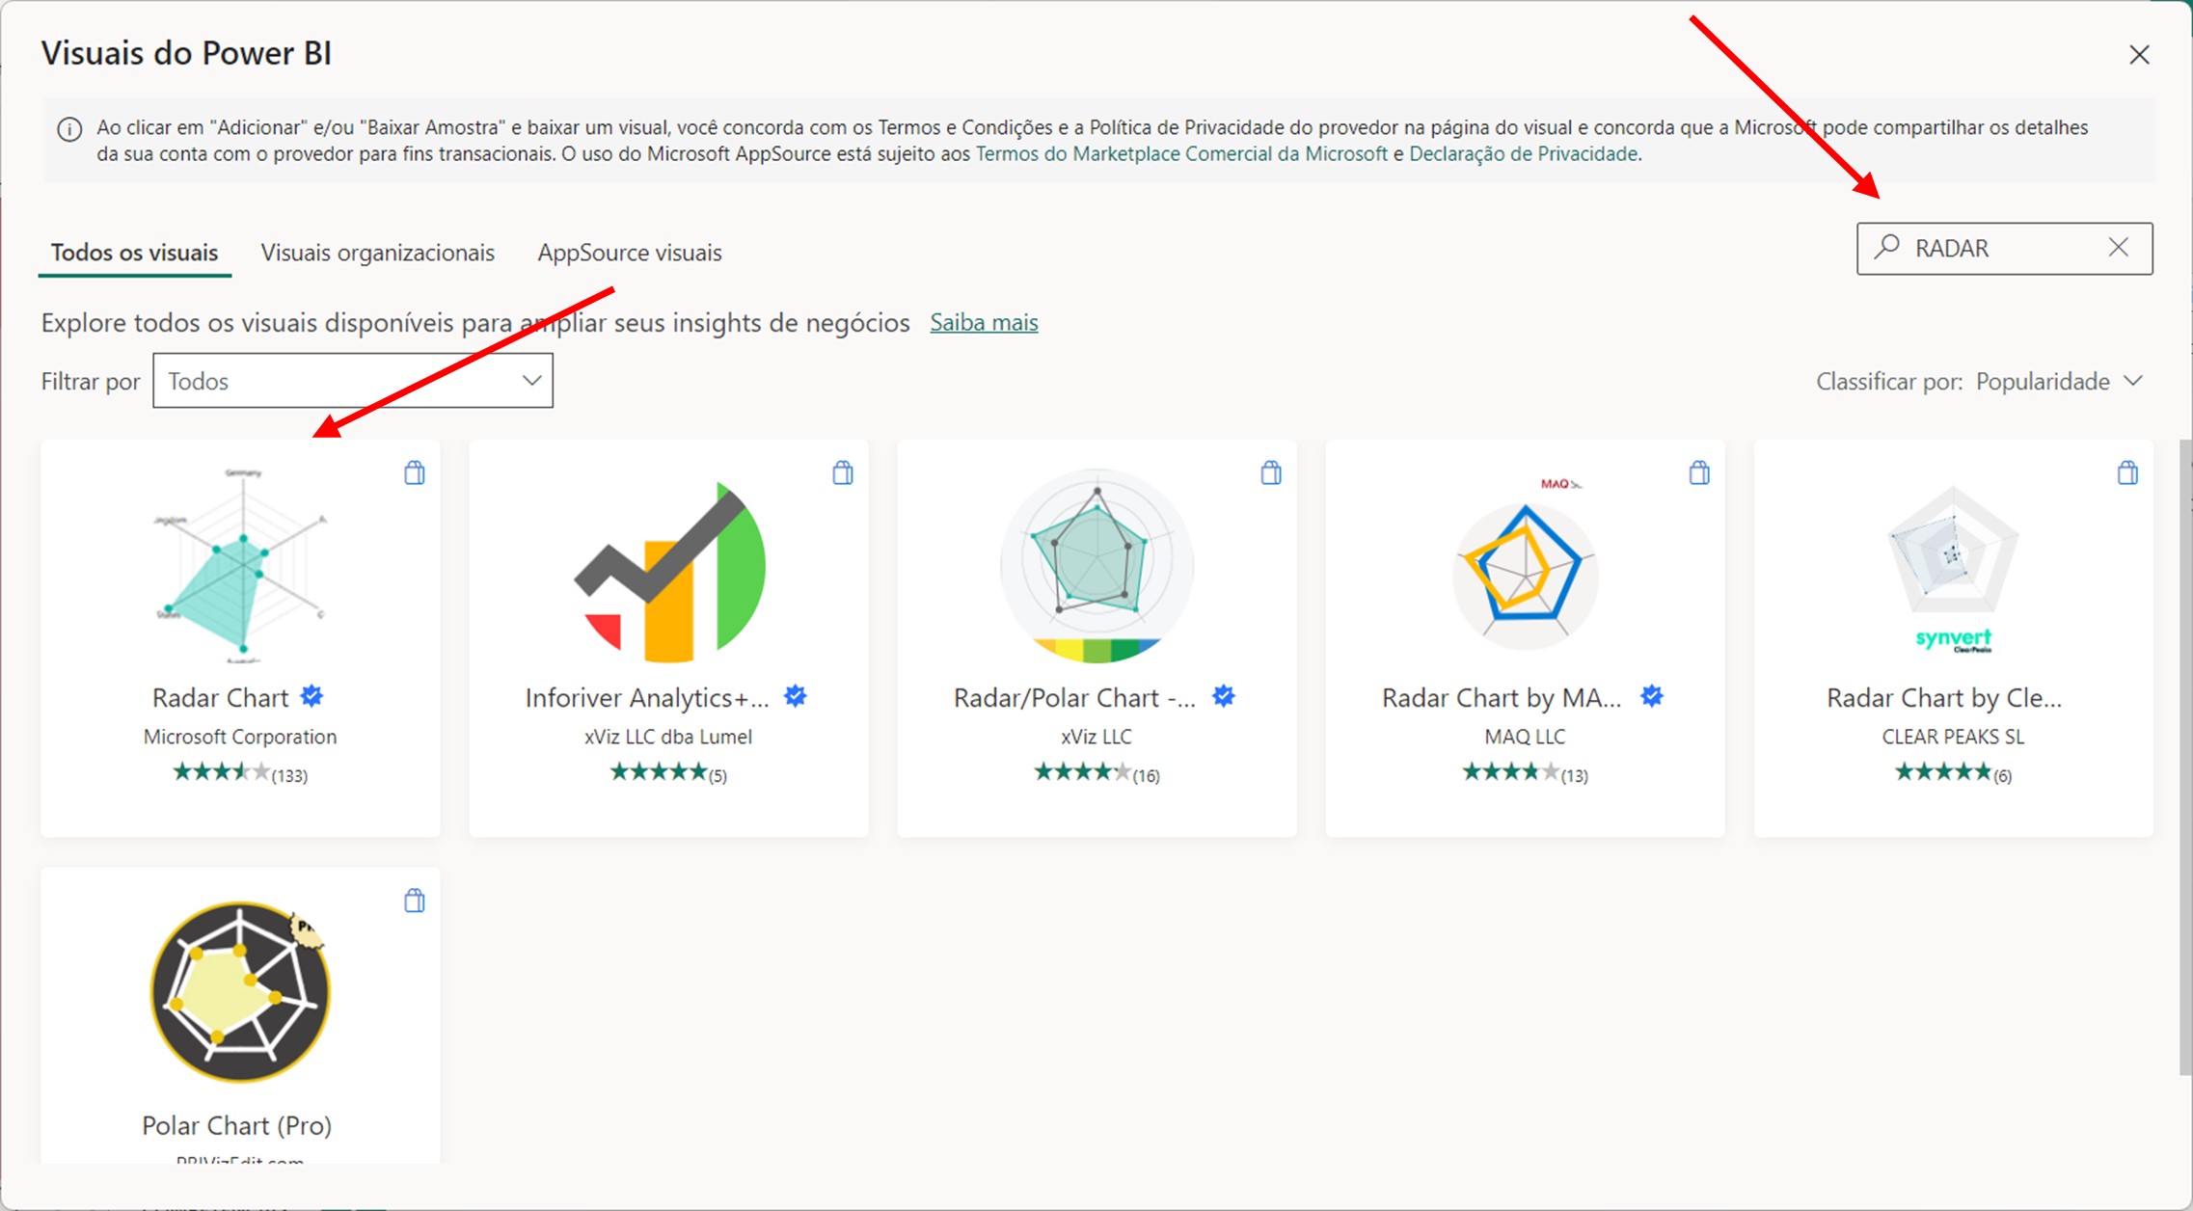Image resolution: width=2193 pixels, height=1211 pixels.
Task: Click the shopping bag icon on Radar/Polar Chart card
Action: click(1271, 472)
